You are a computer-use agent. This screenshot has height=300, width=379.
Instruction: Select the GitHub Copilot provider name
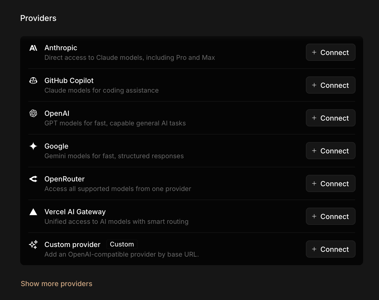point(69,80)
